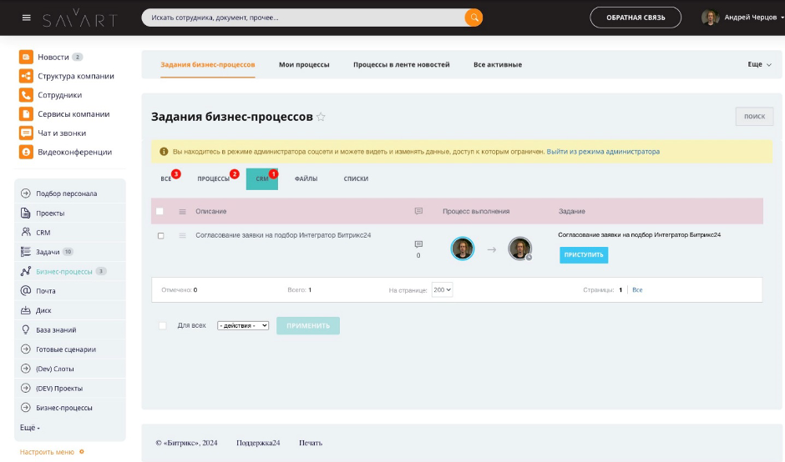Enable the Для всех checkbox

pos(163,325)
